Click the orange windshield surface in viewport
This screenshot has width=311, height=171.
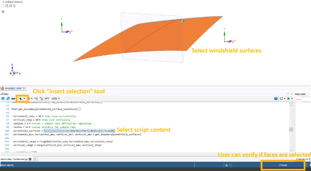coord(155,38)
